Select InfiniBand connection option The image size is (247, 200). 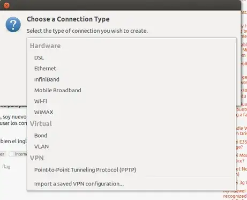coord(131,79)
